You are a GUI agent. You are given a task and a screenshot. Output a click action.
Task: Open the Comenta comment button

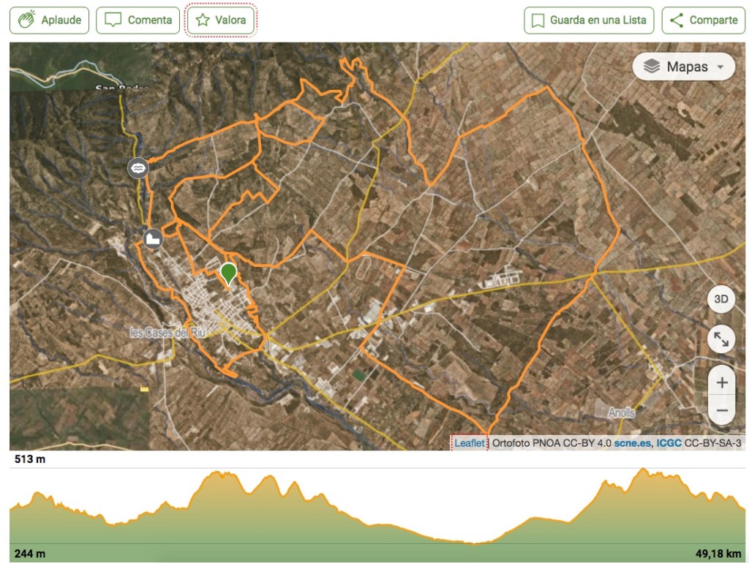[x=138, y=20]
